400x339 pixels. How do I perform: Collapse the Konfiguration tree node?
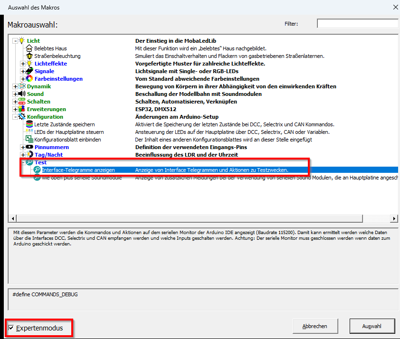15,117
